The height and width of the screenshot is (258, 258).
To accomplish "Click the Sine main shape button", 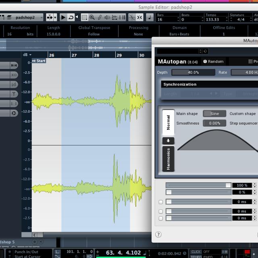I will click(x=214, y=114).
